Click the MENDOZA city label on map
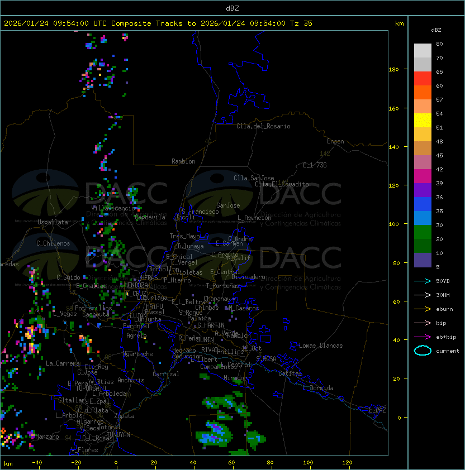465x470 pixels. [136, 285]
